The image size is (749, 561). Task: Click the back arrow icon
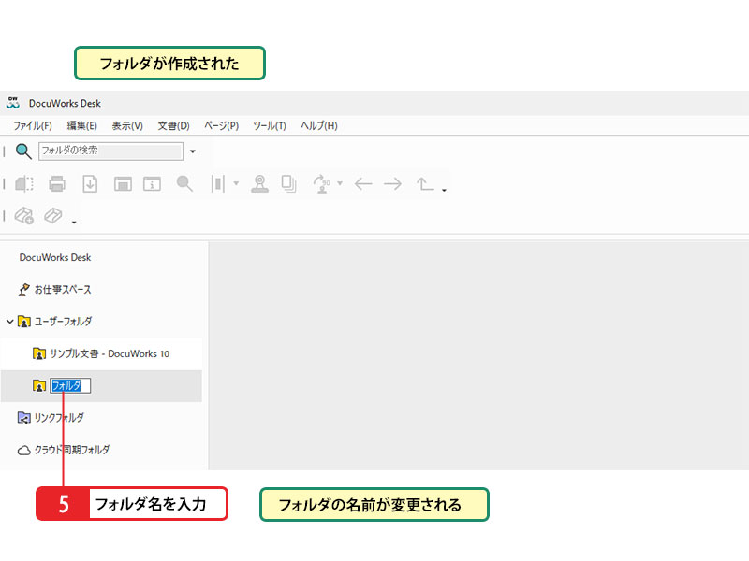(363, 183)
